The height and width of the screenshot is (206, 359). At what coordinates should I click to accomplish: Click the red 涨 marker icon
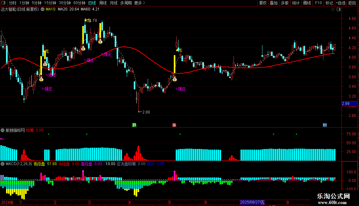[174, 125]
